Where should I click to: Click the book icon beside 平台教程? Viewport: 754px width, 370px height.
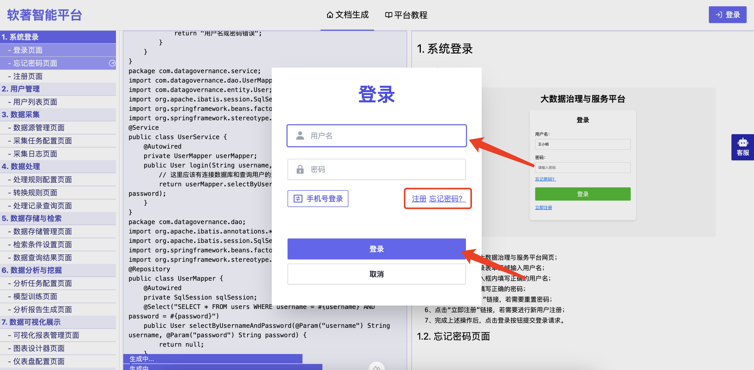[389, 15]
